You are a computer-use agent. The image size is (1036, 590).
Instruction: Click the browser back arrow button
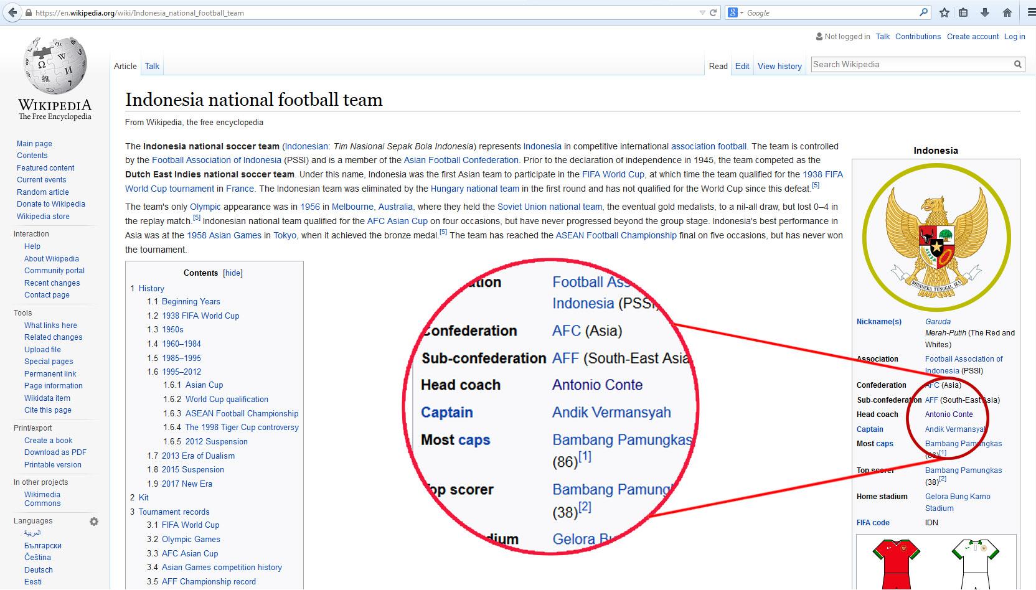pyautogui.click(x=12, y=12)
